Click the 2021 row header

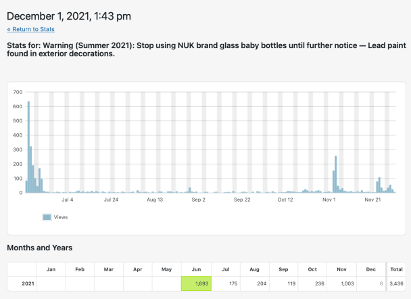[22, 283]
